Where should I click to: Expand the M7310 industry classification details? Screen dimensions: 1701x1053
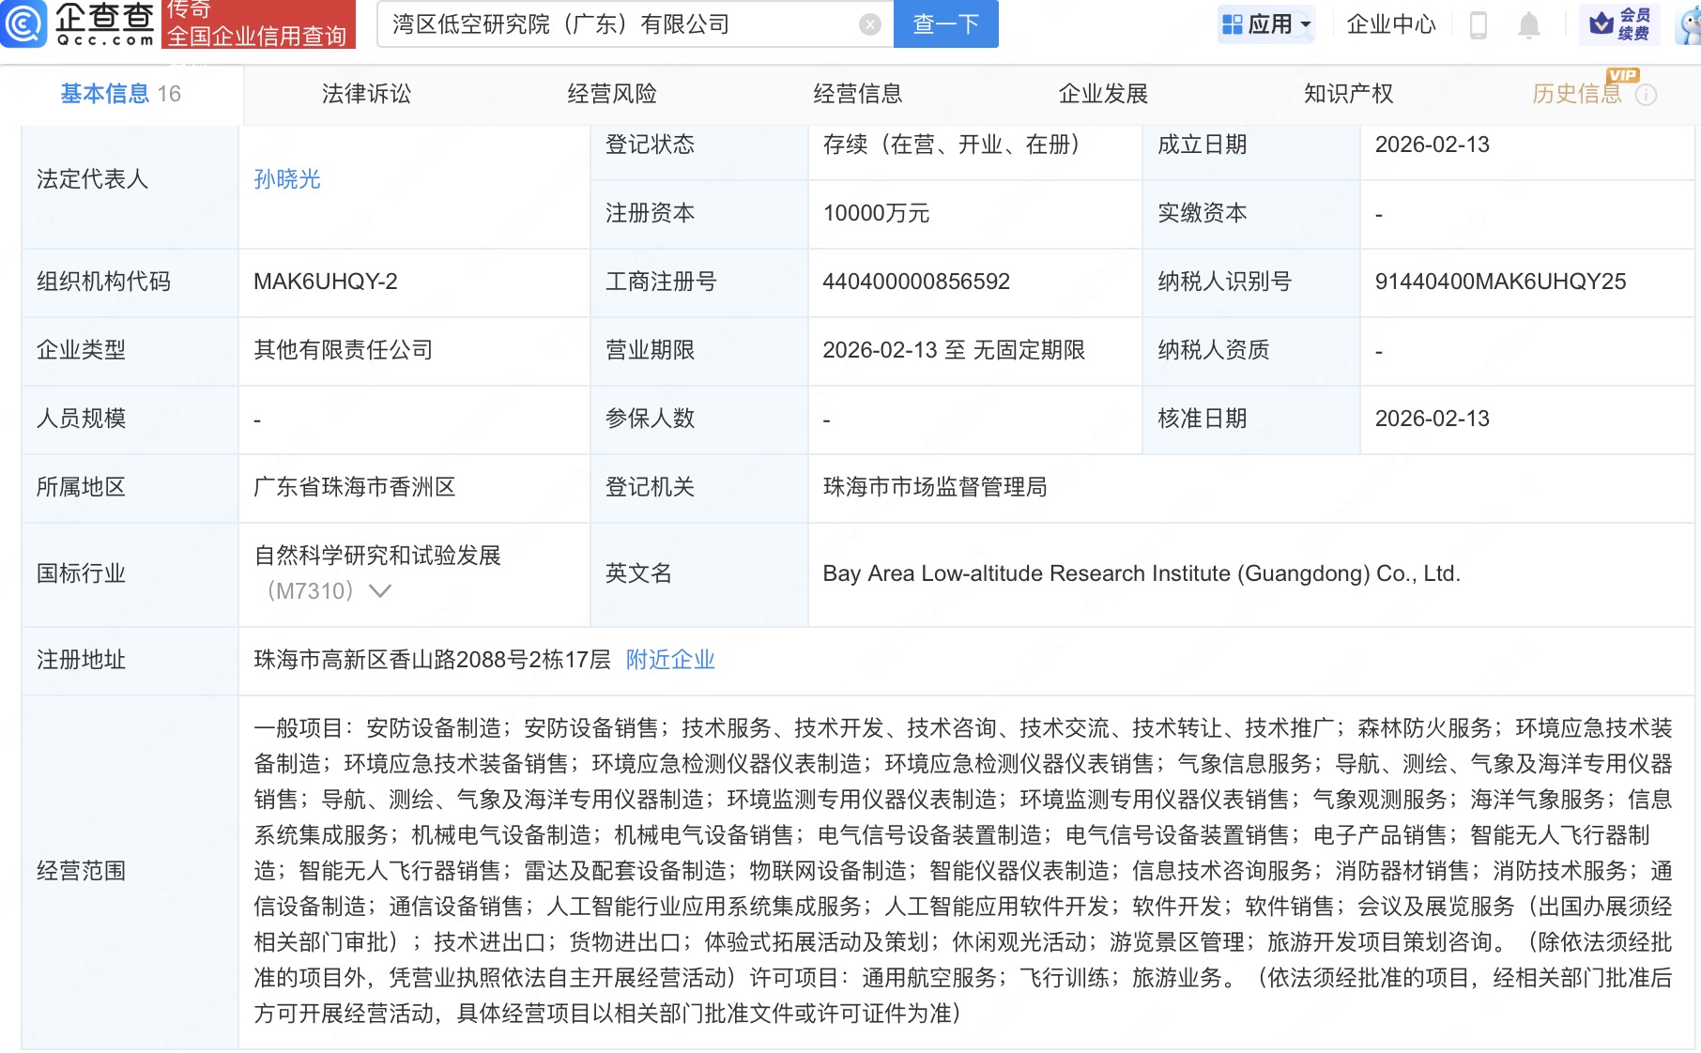click(x=379, y=591)
